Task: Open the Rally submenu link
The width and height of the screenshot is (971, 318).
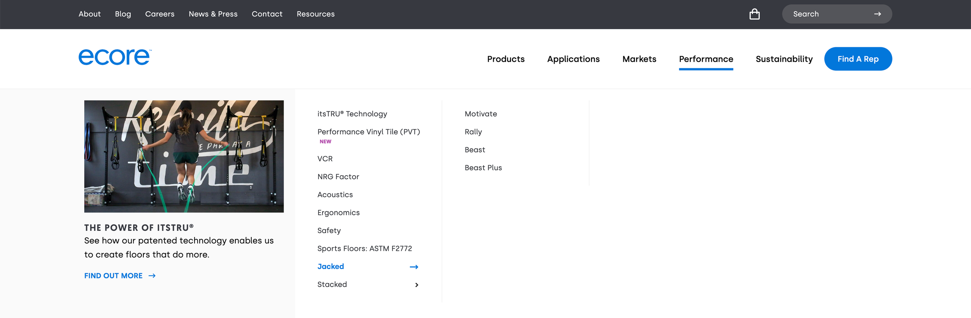Action: tap(473, 132)
